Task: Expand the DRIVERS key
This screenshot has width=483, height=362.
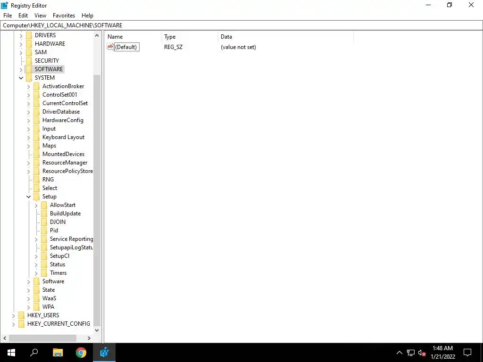Action: coord(21,36)
